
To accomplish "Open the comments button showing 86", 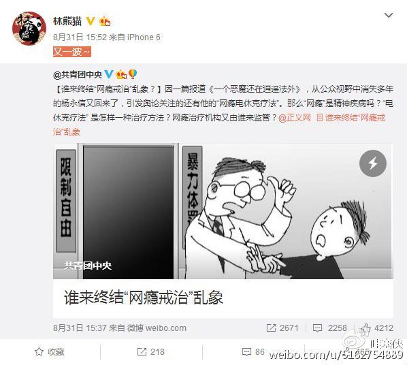I will tap(253, 352).
